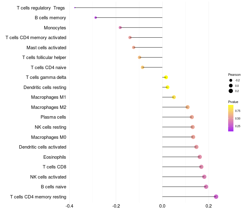The image size is (244, 214).
Task: Click the Macrophages M1 yellow point
Action: click(174, 97)
